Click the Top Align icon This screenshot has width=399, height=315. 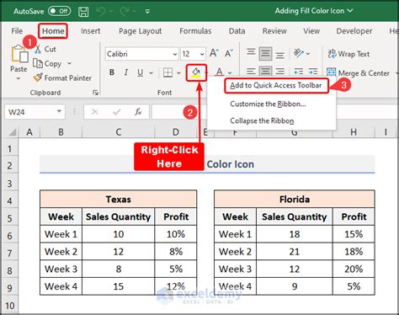click(251, 53)
